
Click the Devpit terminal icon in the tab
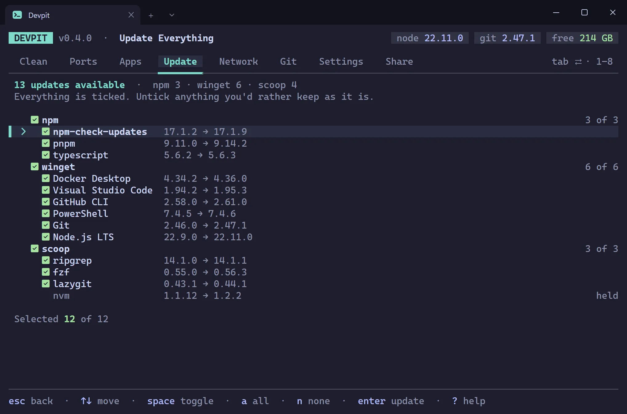[x=17, y=15]
